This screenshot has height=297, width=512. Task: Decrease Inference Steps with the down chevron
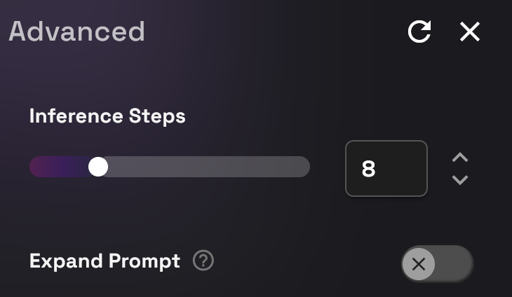point(460,180)
